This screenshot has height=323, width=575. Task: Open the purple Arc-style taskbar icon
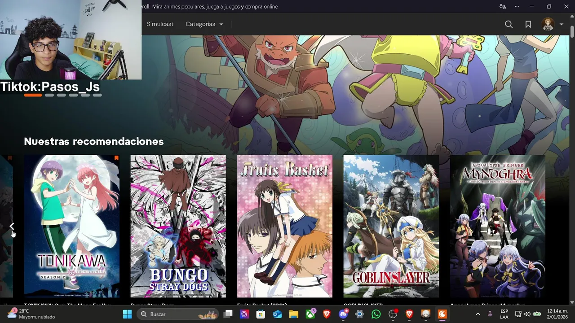click(244, 314)
